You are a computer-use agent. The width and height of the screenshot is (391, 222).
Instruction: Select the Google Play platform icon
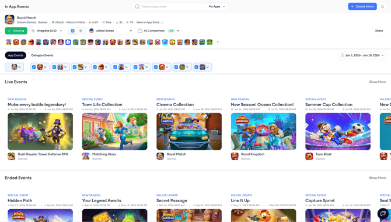click(x=81, y=31)
